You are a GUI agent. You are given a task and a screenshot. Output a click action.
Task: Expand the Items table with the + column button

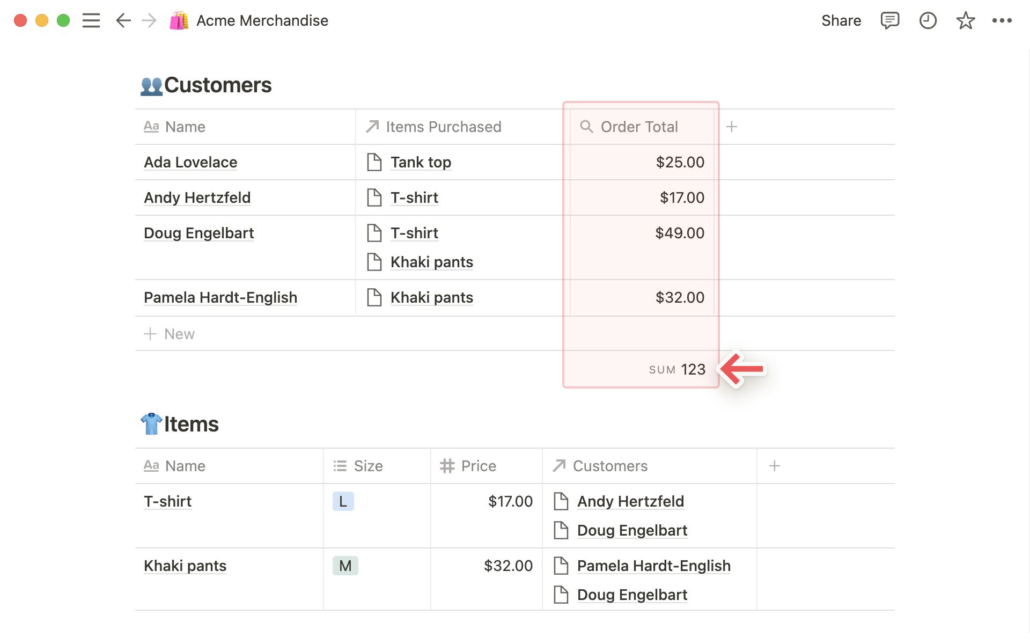[774, 465]
